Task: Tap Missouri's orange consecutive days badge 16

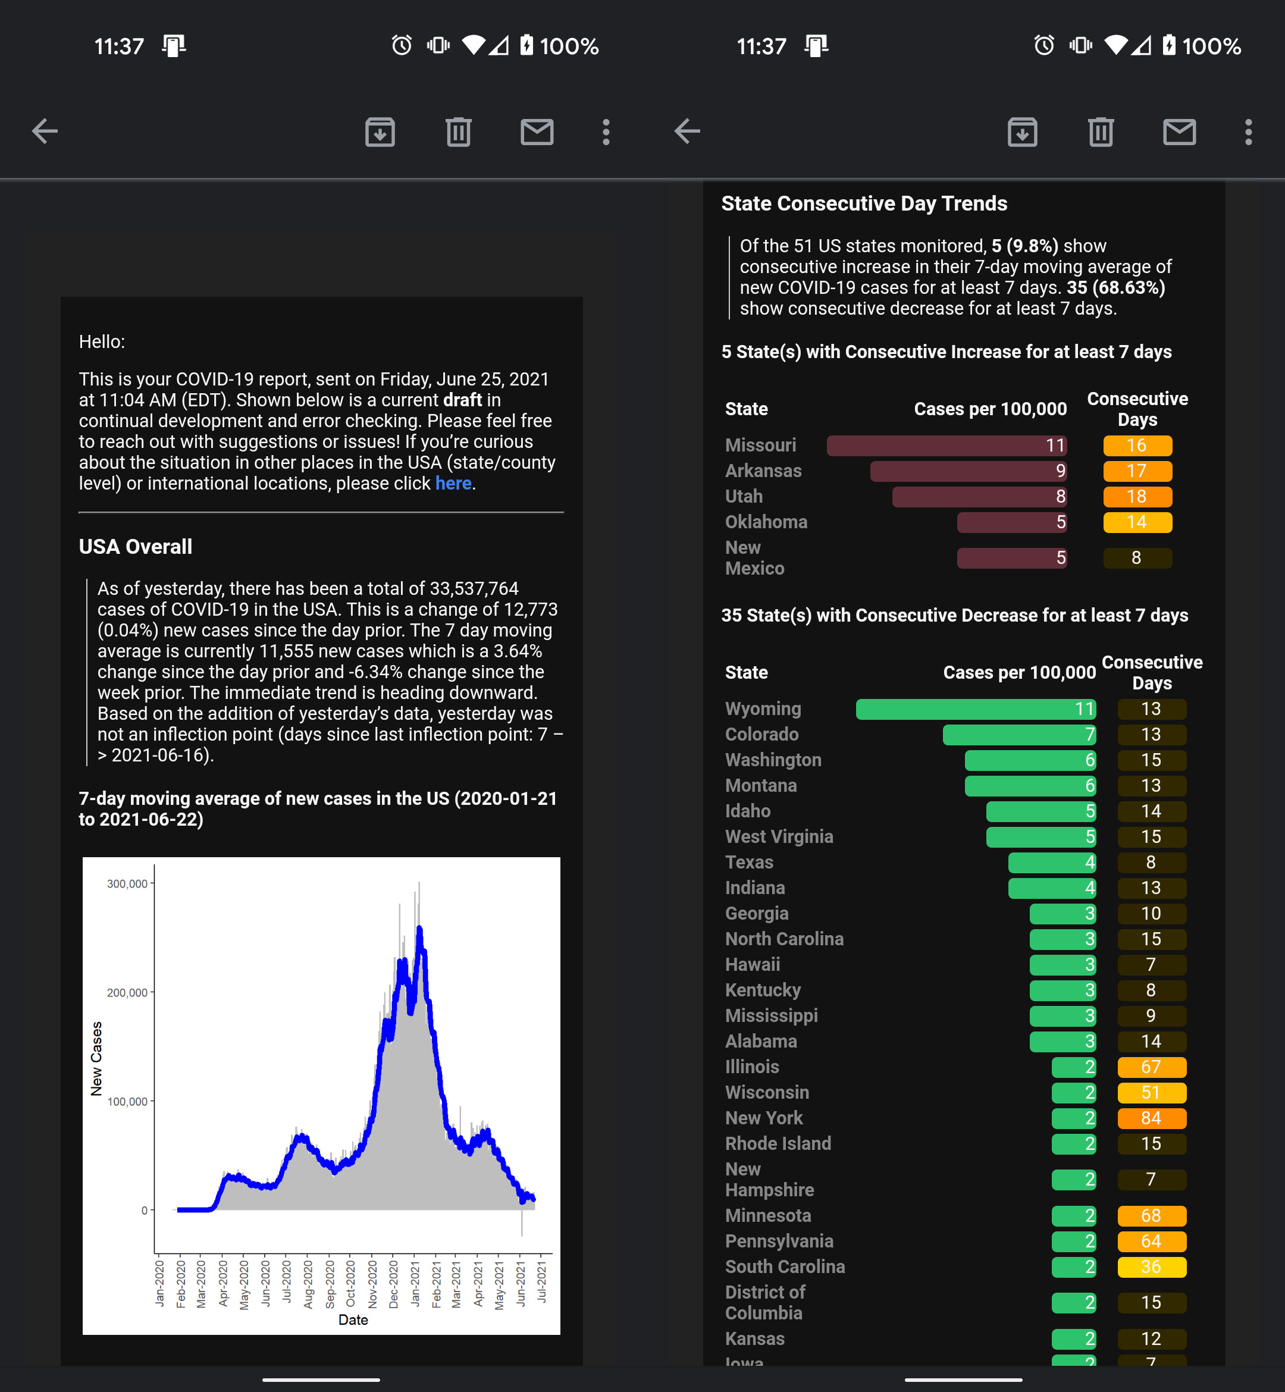Action: pos(1137,446)
